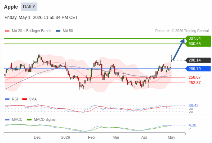
Task: Click the Feb marker on time axis
Action: (x=91, y=137)
